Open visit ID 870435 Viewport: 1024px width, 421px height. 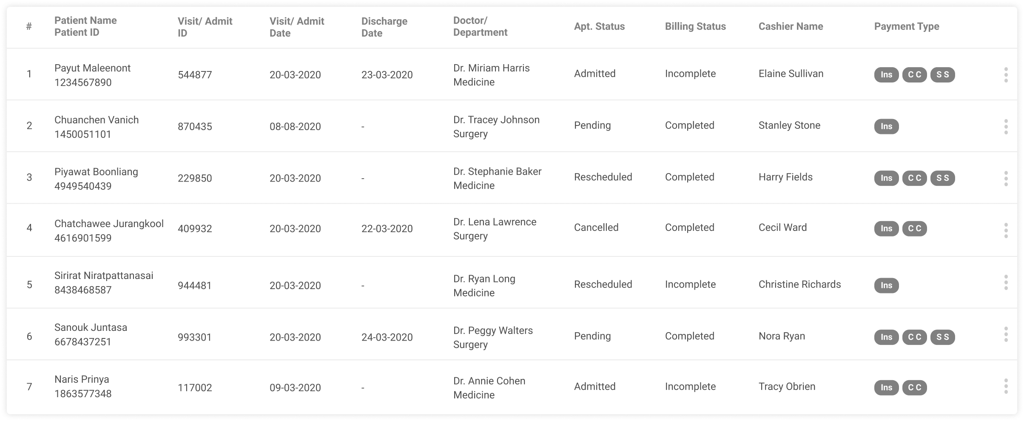click(x=195, y=126)
